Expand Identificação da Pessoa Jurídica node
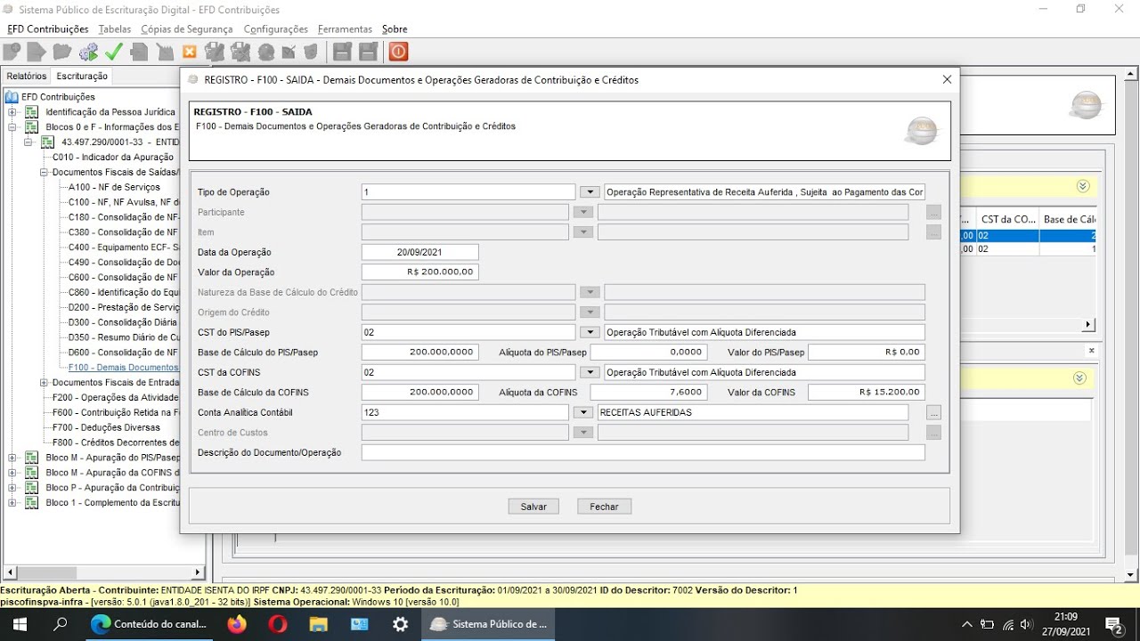The height and width of the screenshot is (641, 1140). [x=12, y=112]
